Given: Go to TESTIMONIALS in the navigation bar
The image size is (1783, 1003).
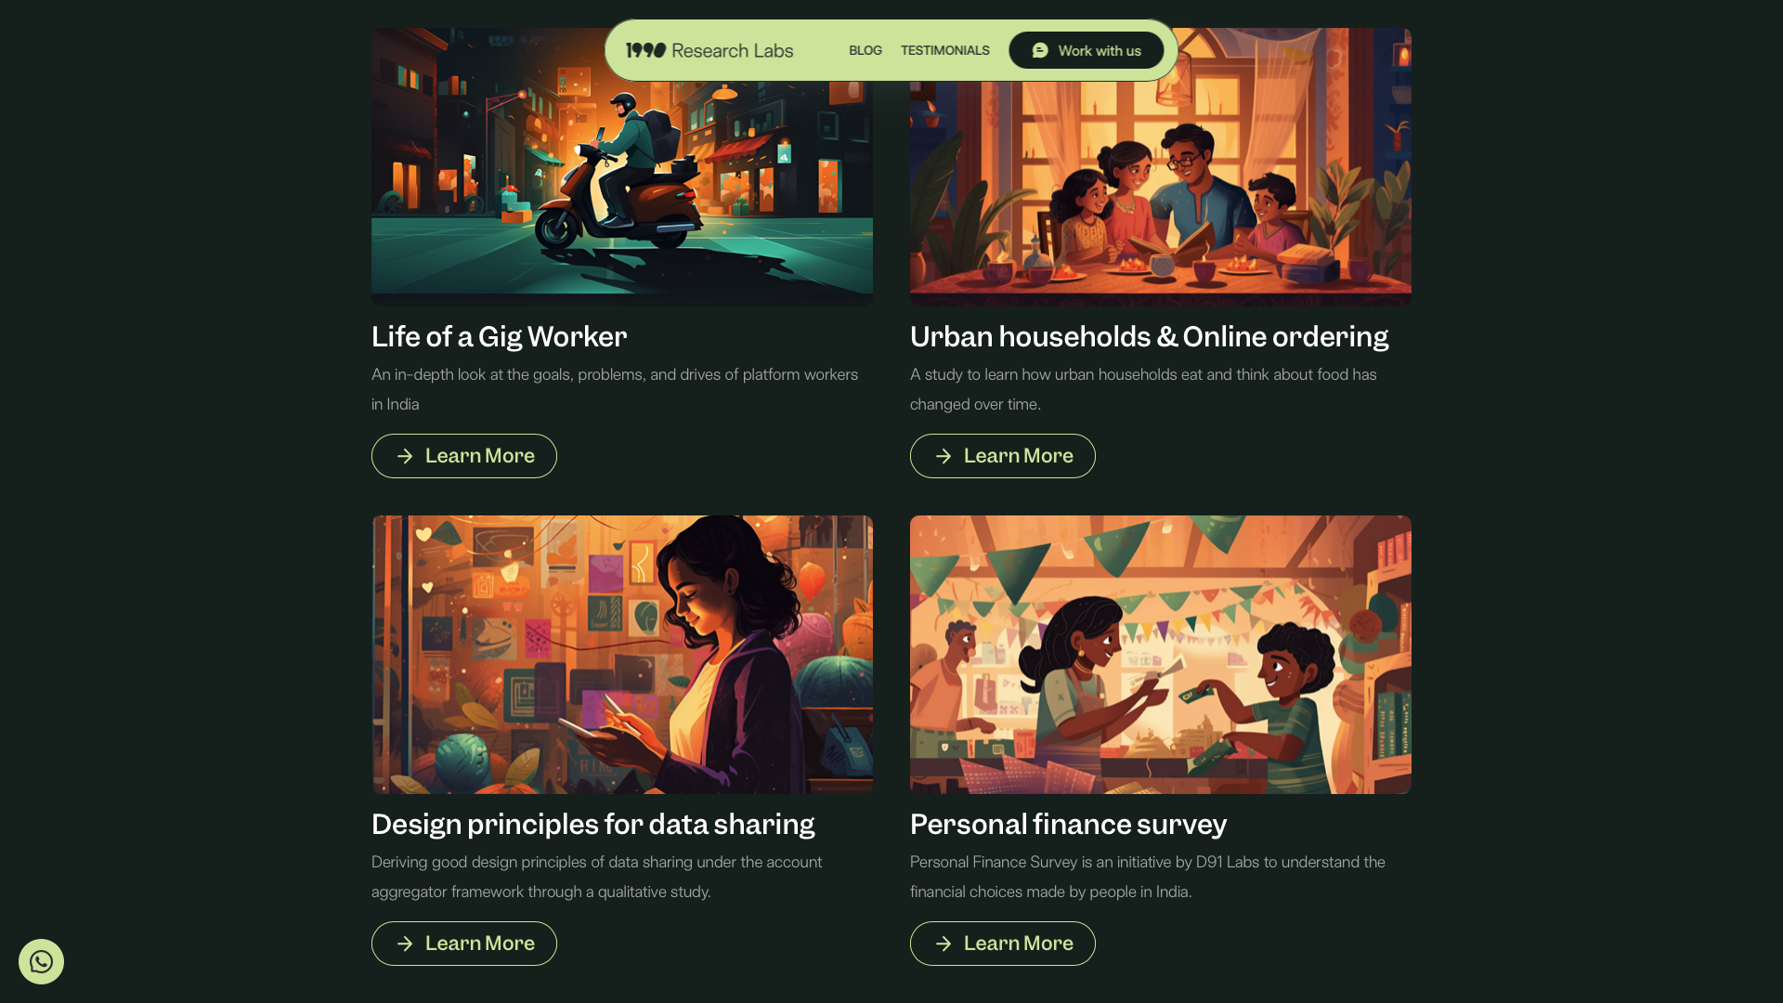Looking at the screenshot, I should pyautogui.click(x=945, y=50).
